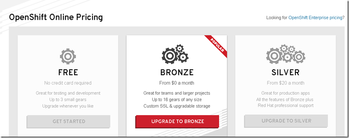This screenshot has width=349, height=138.
Task: Click 'Custom SSL & upgradable storage' line
Action: point(177,106)
